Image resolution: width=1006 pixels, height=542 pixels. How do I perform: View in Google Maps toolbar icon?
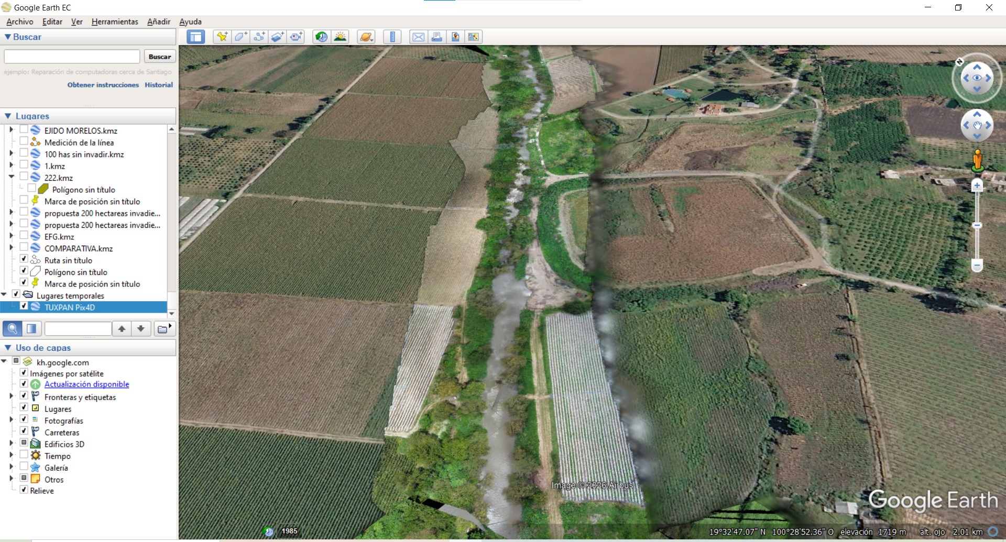[x=473, y=37]
